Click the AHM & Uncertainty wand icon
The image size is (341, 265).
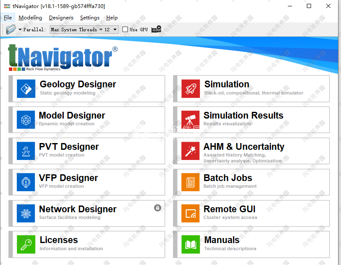tap(190, 151)
